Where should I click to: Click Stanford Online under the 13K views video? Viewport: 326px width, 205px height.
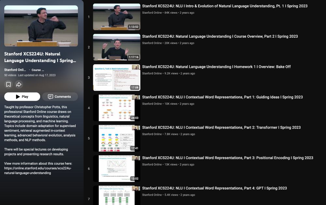click(152, 165)
